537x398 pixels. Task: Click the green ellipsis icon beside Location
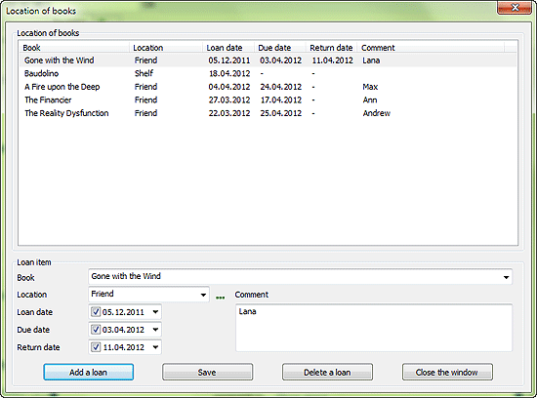pos(221,298)
